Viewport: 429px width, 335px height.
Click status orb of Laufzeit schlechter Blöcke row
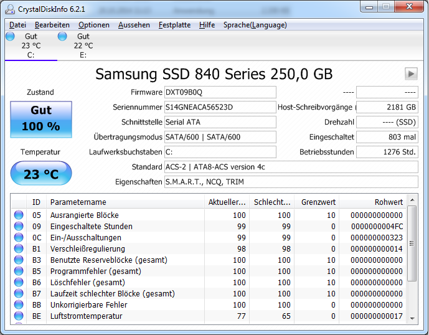tap(19, 293)
